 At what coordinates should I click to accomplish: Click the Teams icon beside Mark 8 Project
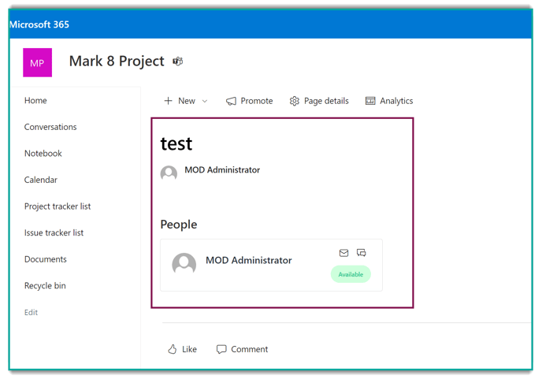pos(178,61)
